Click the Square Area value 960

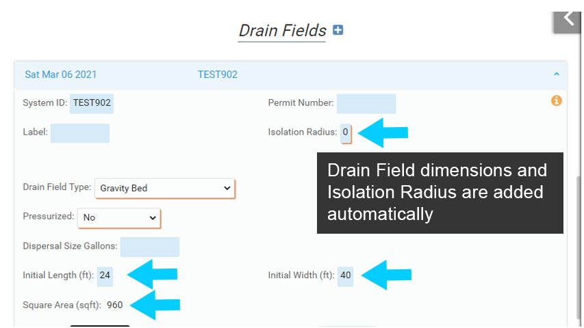115,305
